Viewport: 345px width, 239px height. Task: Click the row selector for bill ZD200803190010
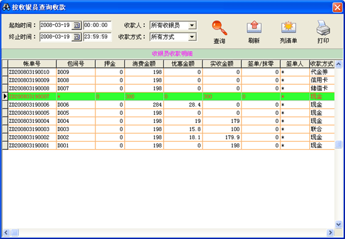coord(5,72)
